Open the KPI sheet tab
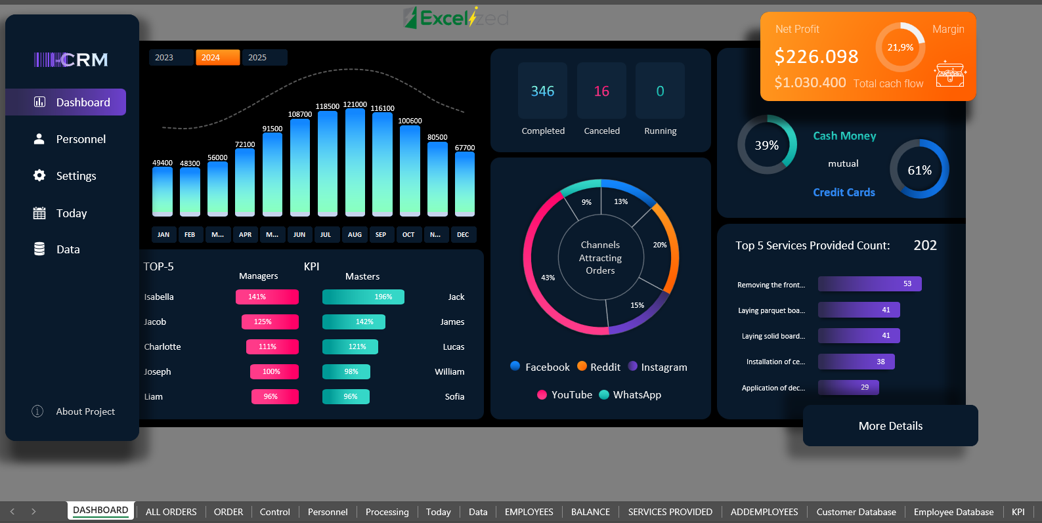 coord(1018,512)
